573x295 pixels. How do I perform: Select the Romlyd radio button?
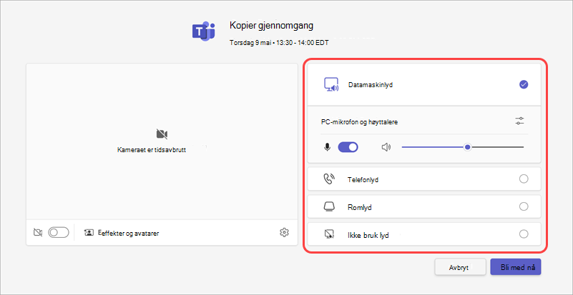point(524,206)
